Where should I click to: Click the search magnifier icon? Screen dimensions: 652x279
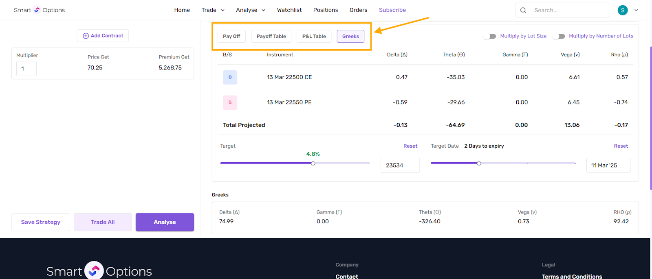(523, 10)
